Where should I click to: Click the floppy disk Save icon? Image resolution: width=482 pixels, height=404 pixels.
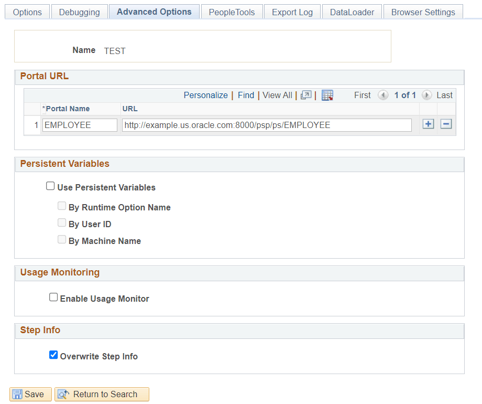click(18, 394)
